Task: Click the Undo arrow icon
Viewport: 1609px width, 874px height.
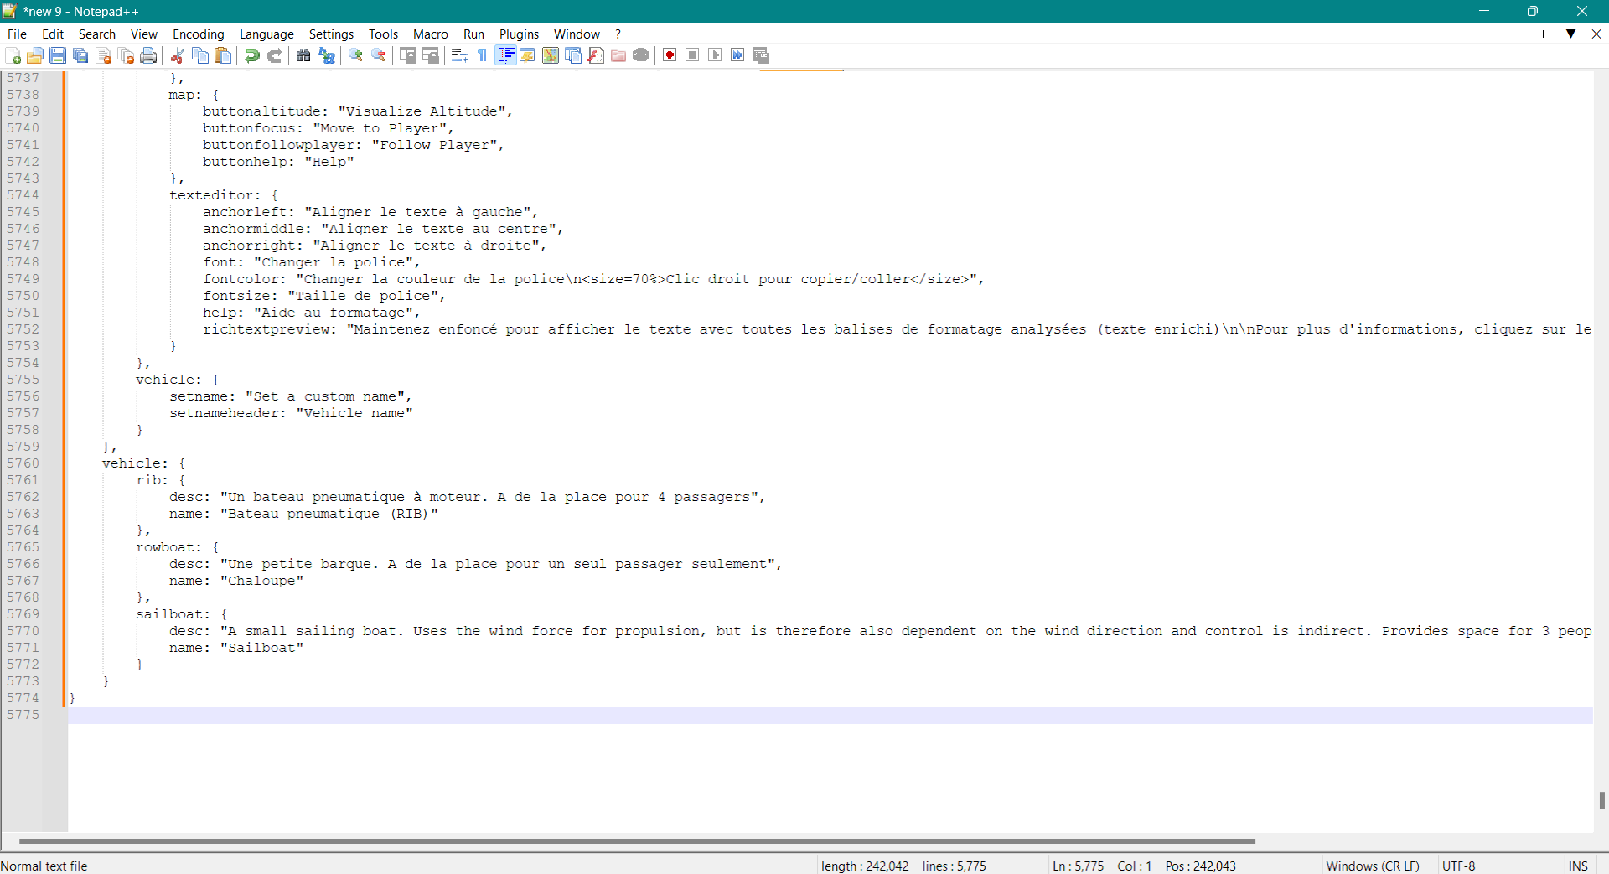Action: (x=251, y=55)
